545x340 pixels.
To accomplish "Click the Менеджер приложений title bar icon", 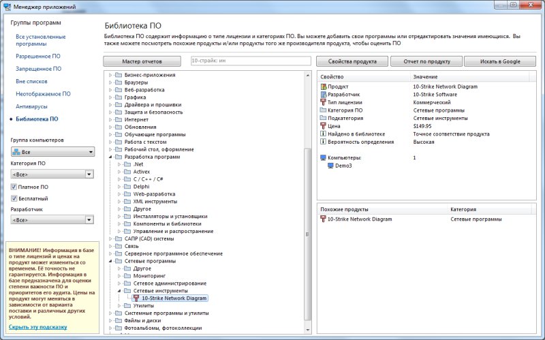I will [7, 7].
